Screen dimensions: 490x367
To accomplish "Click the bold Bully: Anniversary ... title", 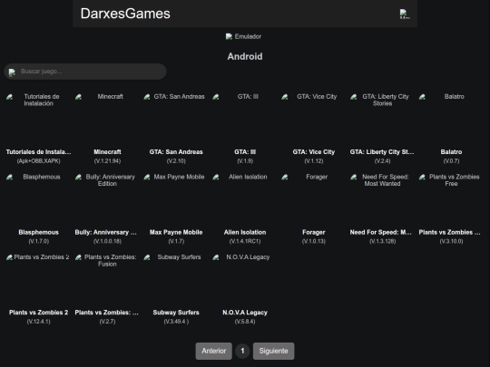I will (105, 232).
